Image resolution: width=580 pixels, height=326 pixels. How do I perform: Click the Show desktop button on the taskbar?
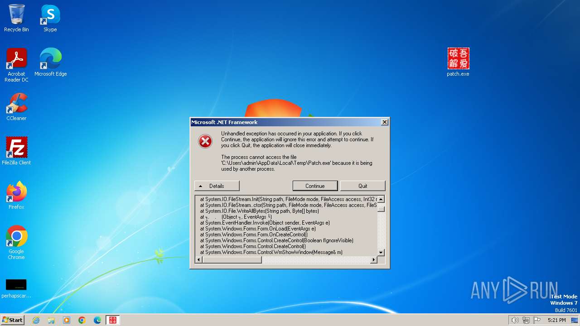pyautogui.click(x=575, y=320)
